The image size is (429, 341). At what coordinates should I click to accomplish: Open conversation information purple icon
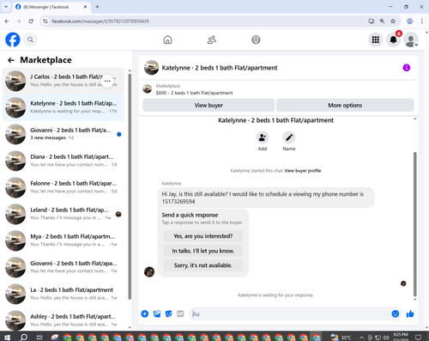coord(407,68)
